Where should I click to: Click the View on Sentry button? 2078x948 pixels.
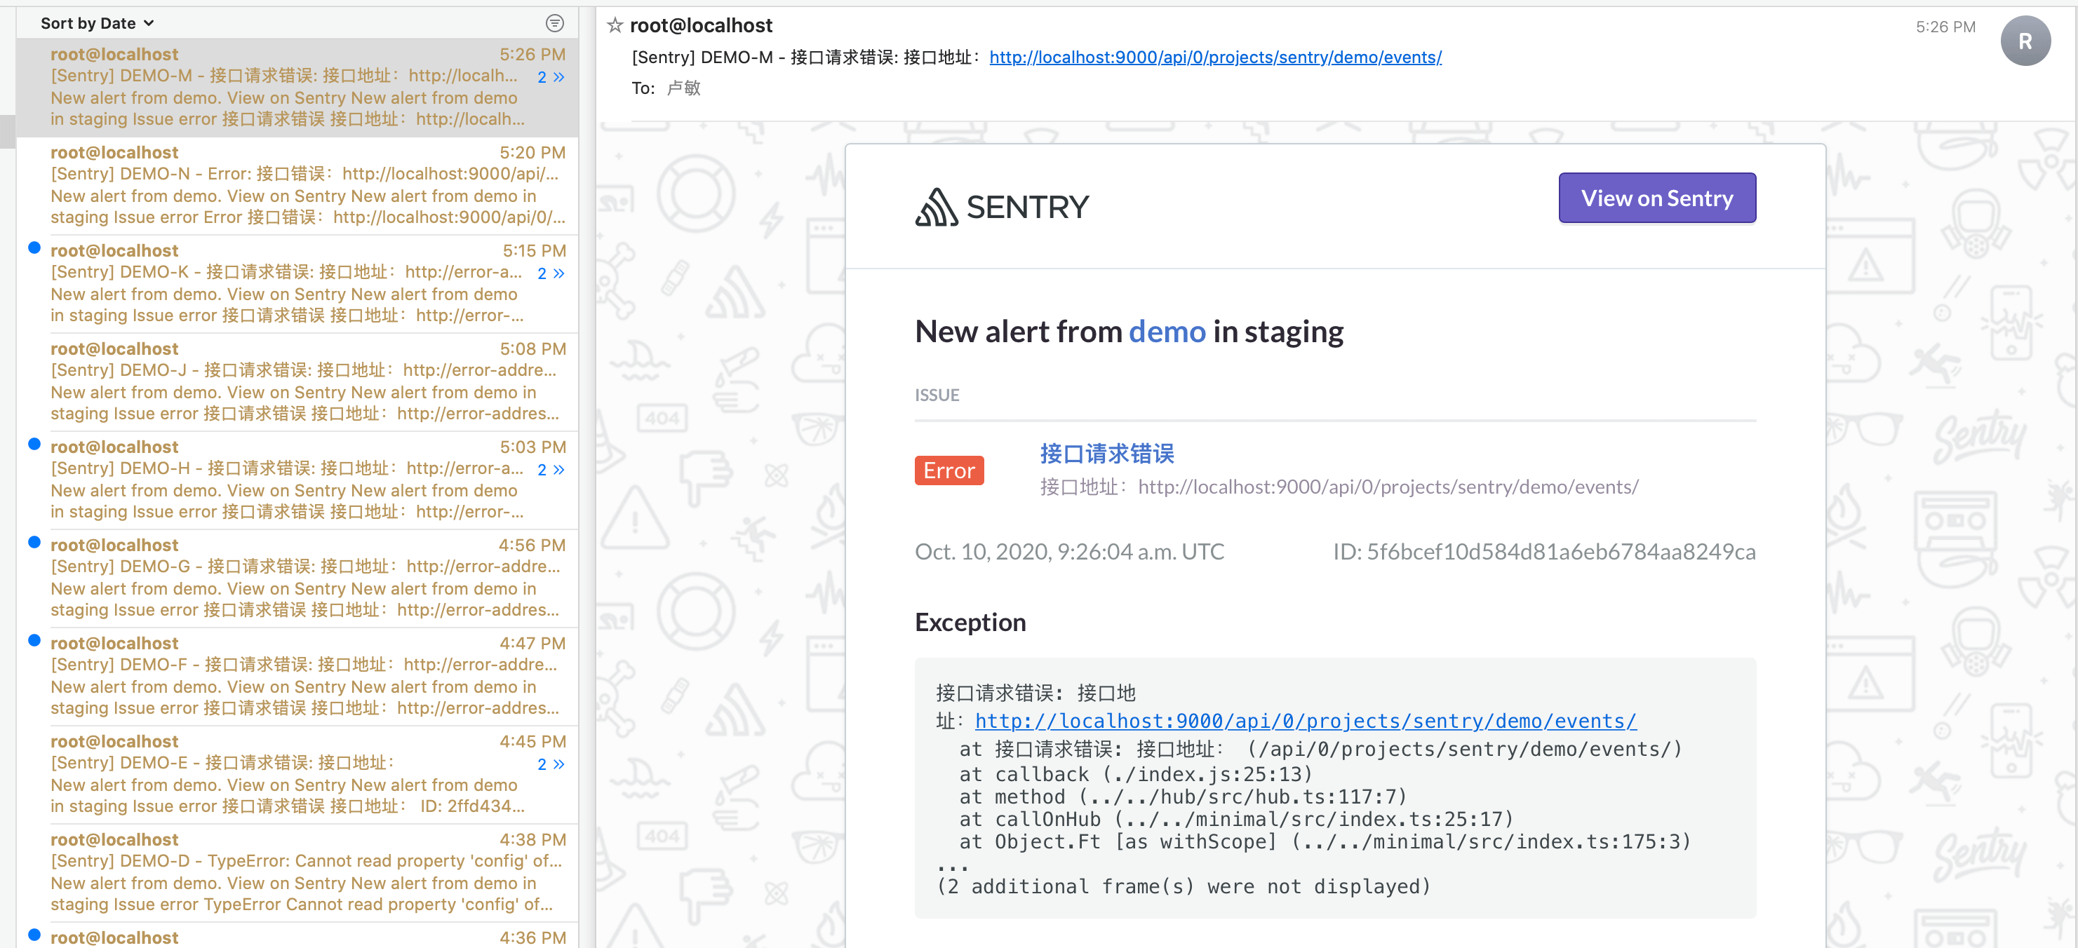tap(1656, 198)
